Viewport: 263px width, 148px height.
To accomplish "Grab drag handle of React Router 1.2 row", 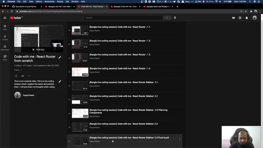I will click(69, 44).
